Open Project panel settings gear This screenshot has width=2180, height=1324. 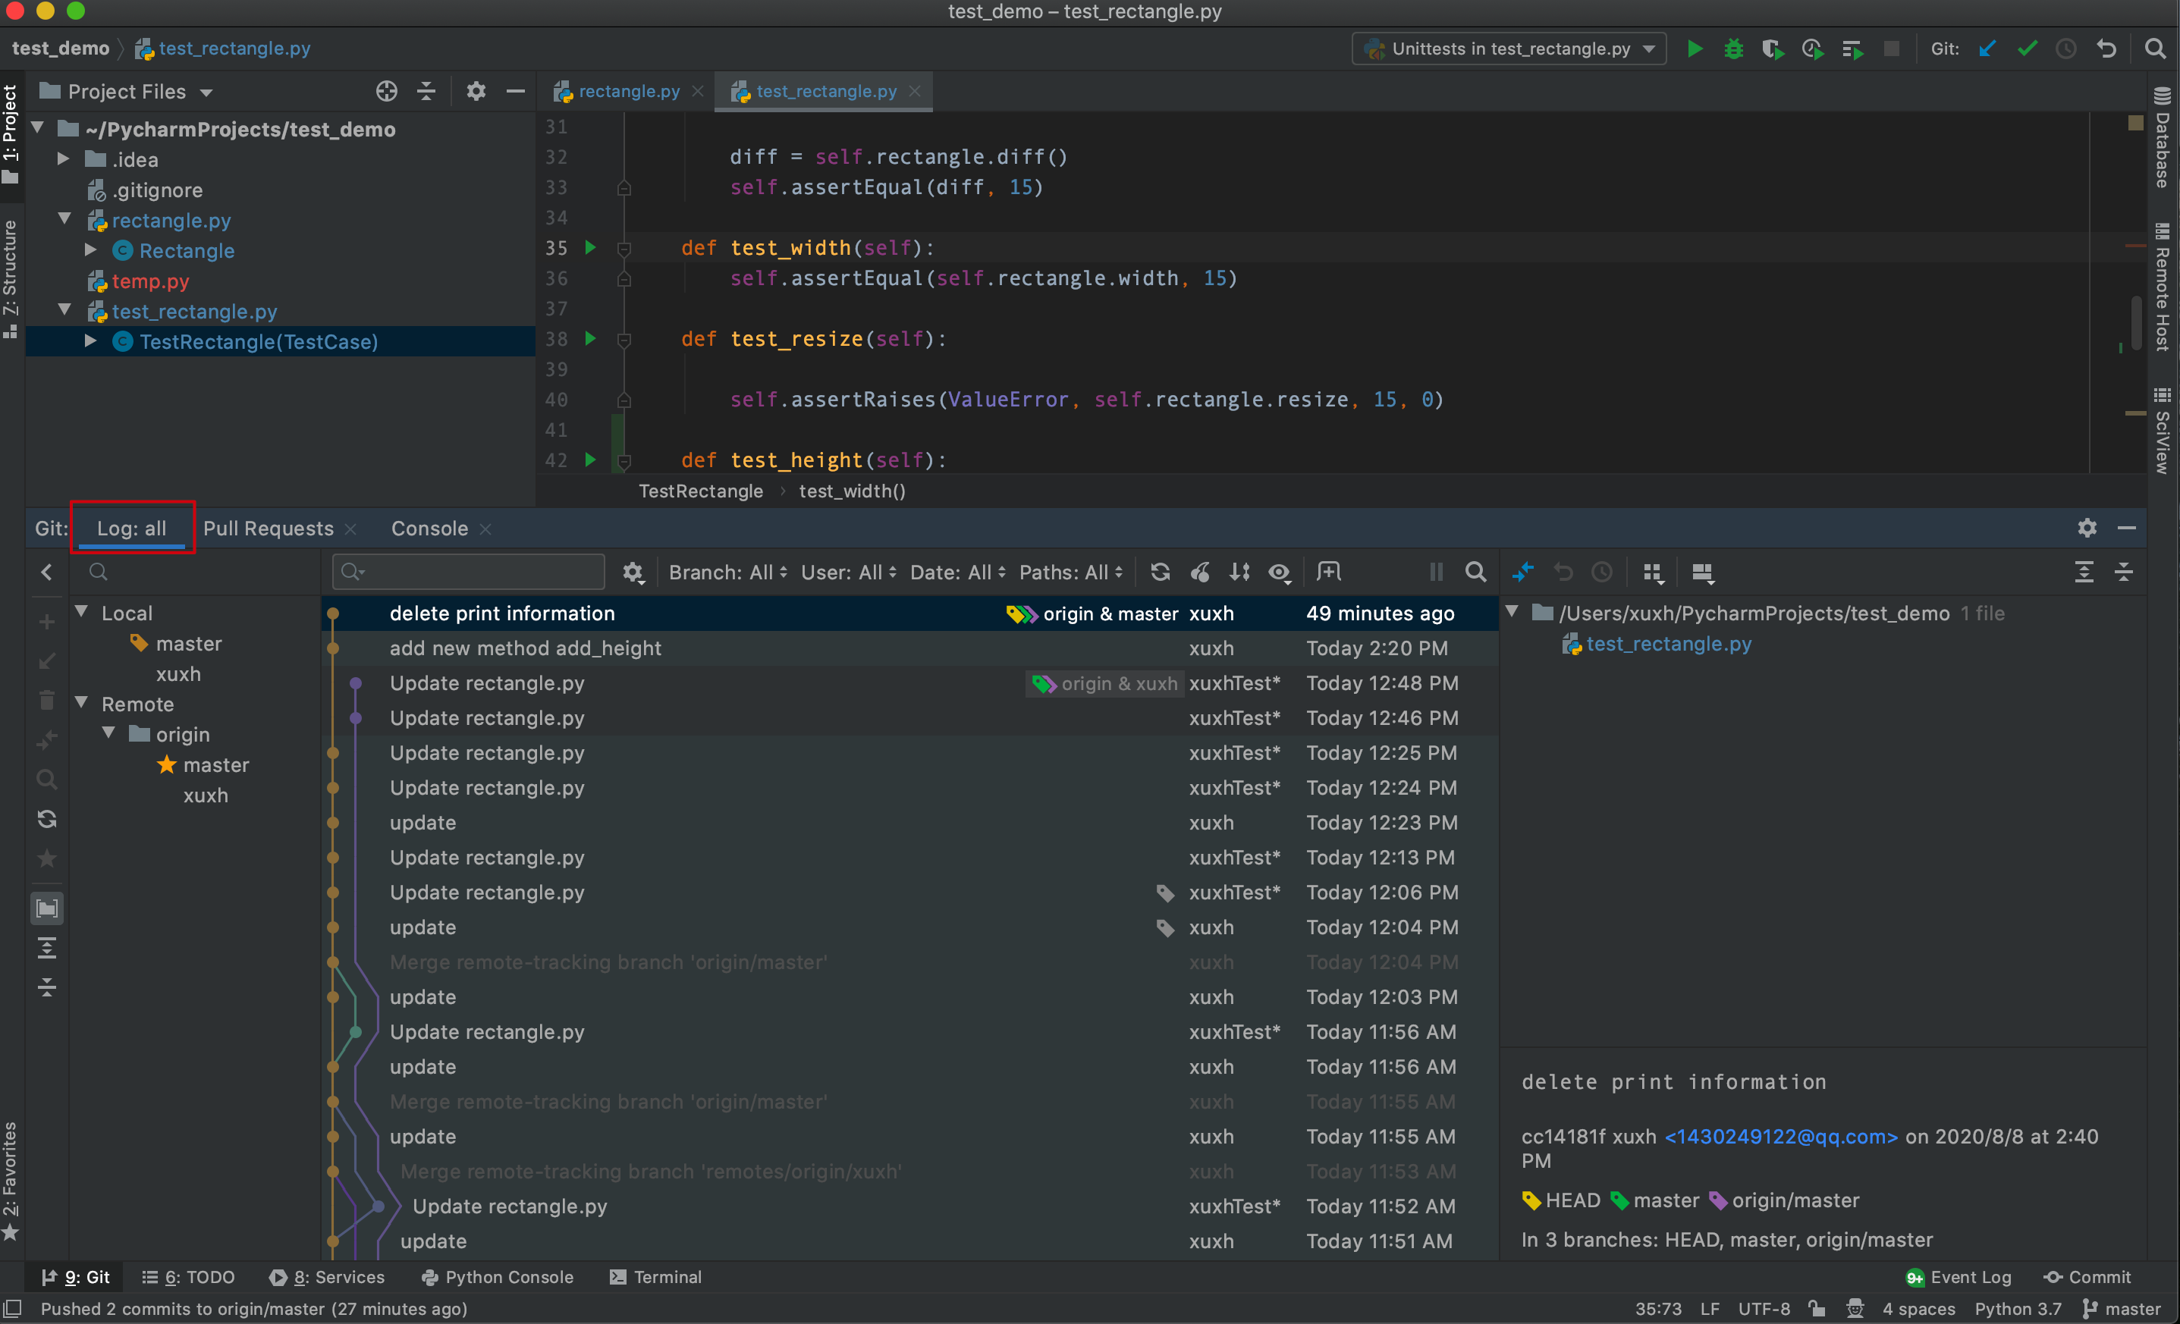pyautogui.click(x=476, y=91)
